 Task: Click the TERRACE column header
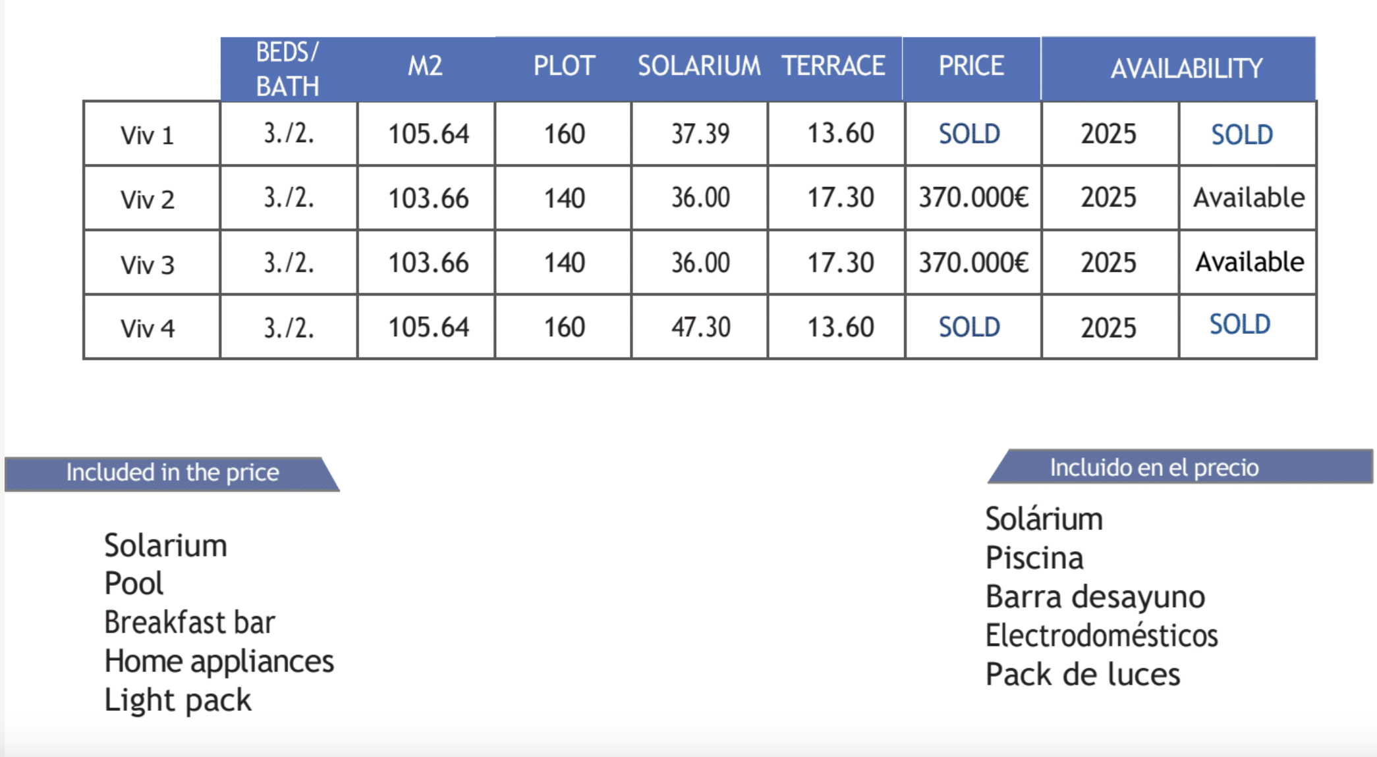[833, 66]
